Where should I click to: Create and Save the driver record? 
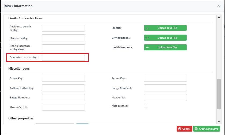tap(206, 129)
